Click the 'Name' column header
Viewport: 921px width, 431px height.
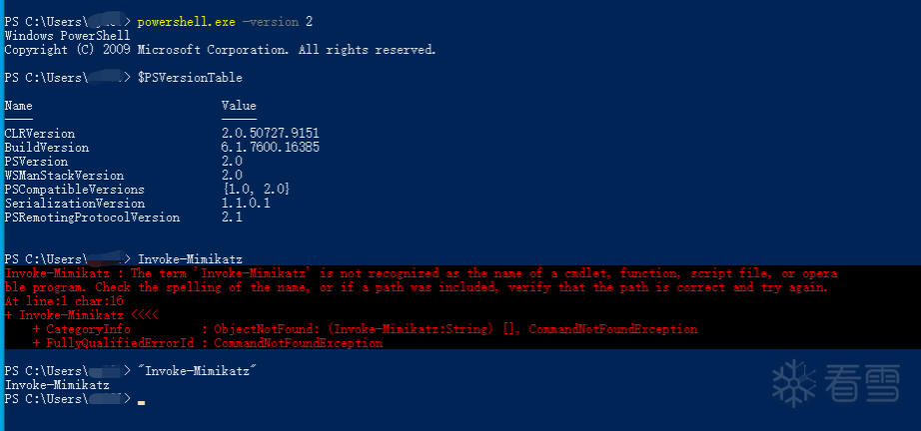pos(19,105)
